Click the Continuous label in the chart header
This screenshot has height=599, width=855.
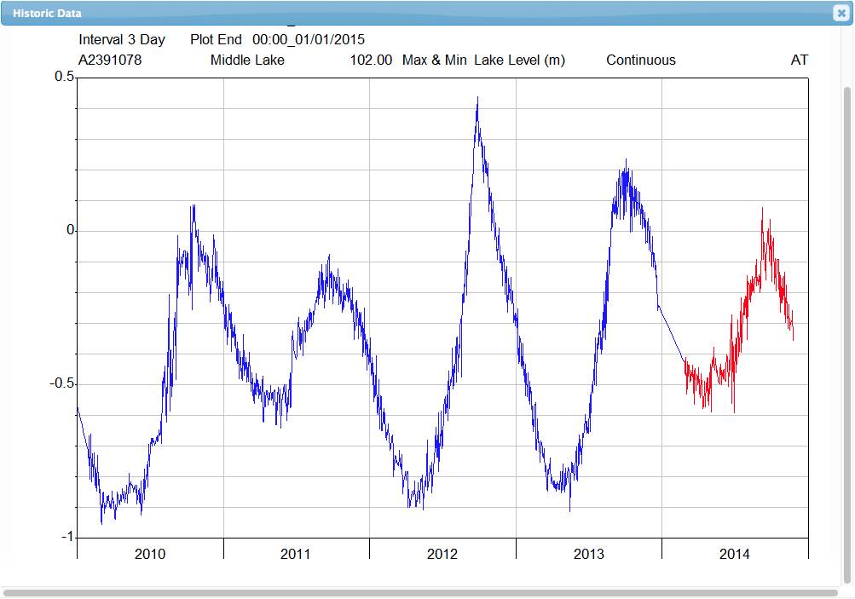(641, 60)
